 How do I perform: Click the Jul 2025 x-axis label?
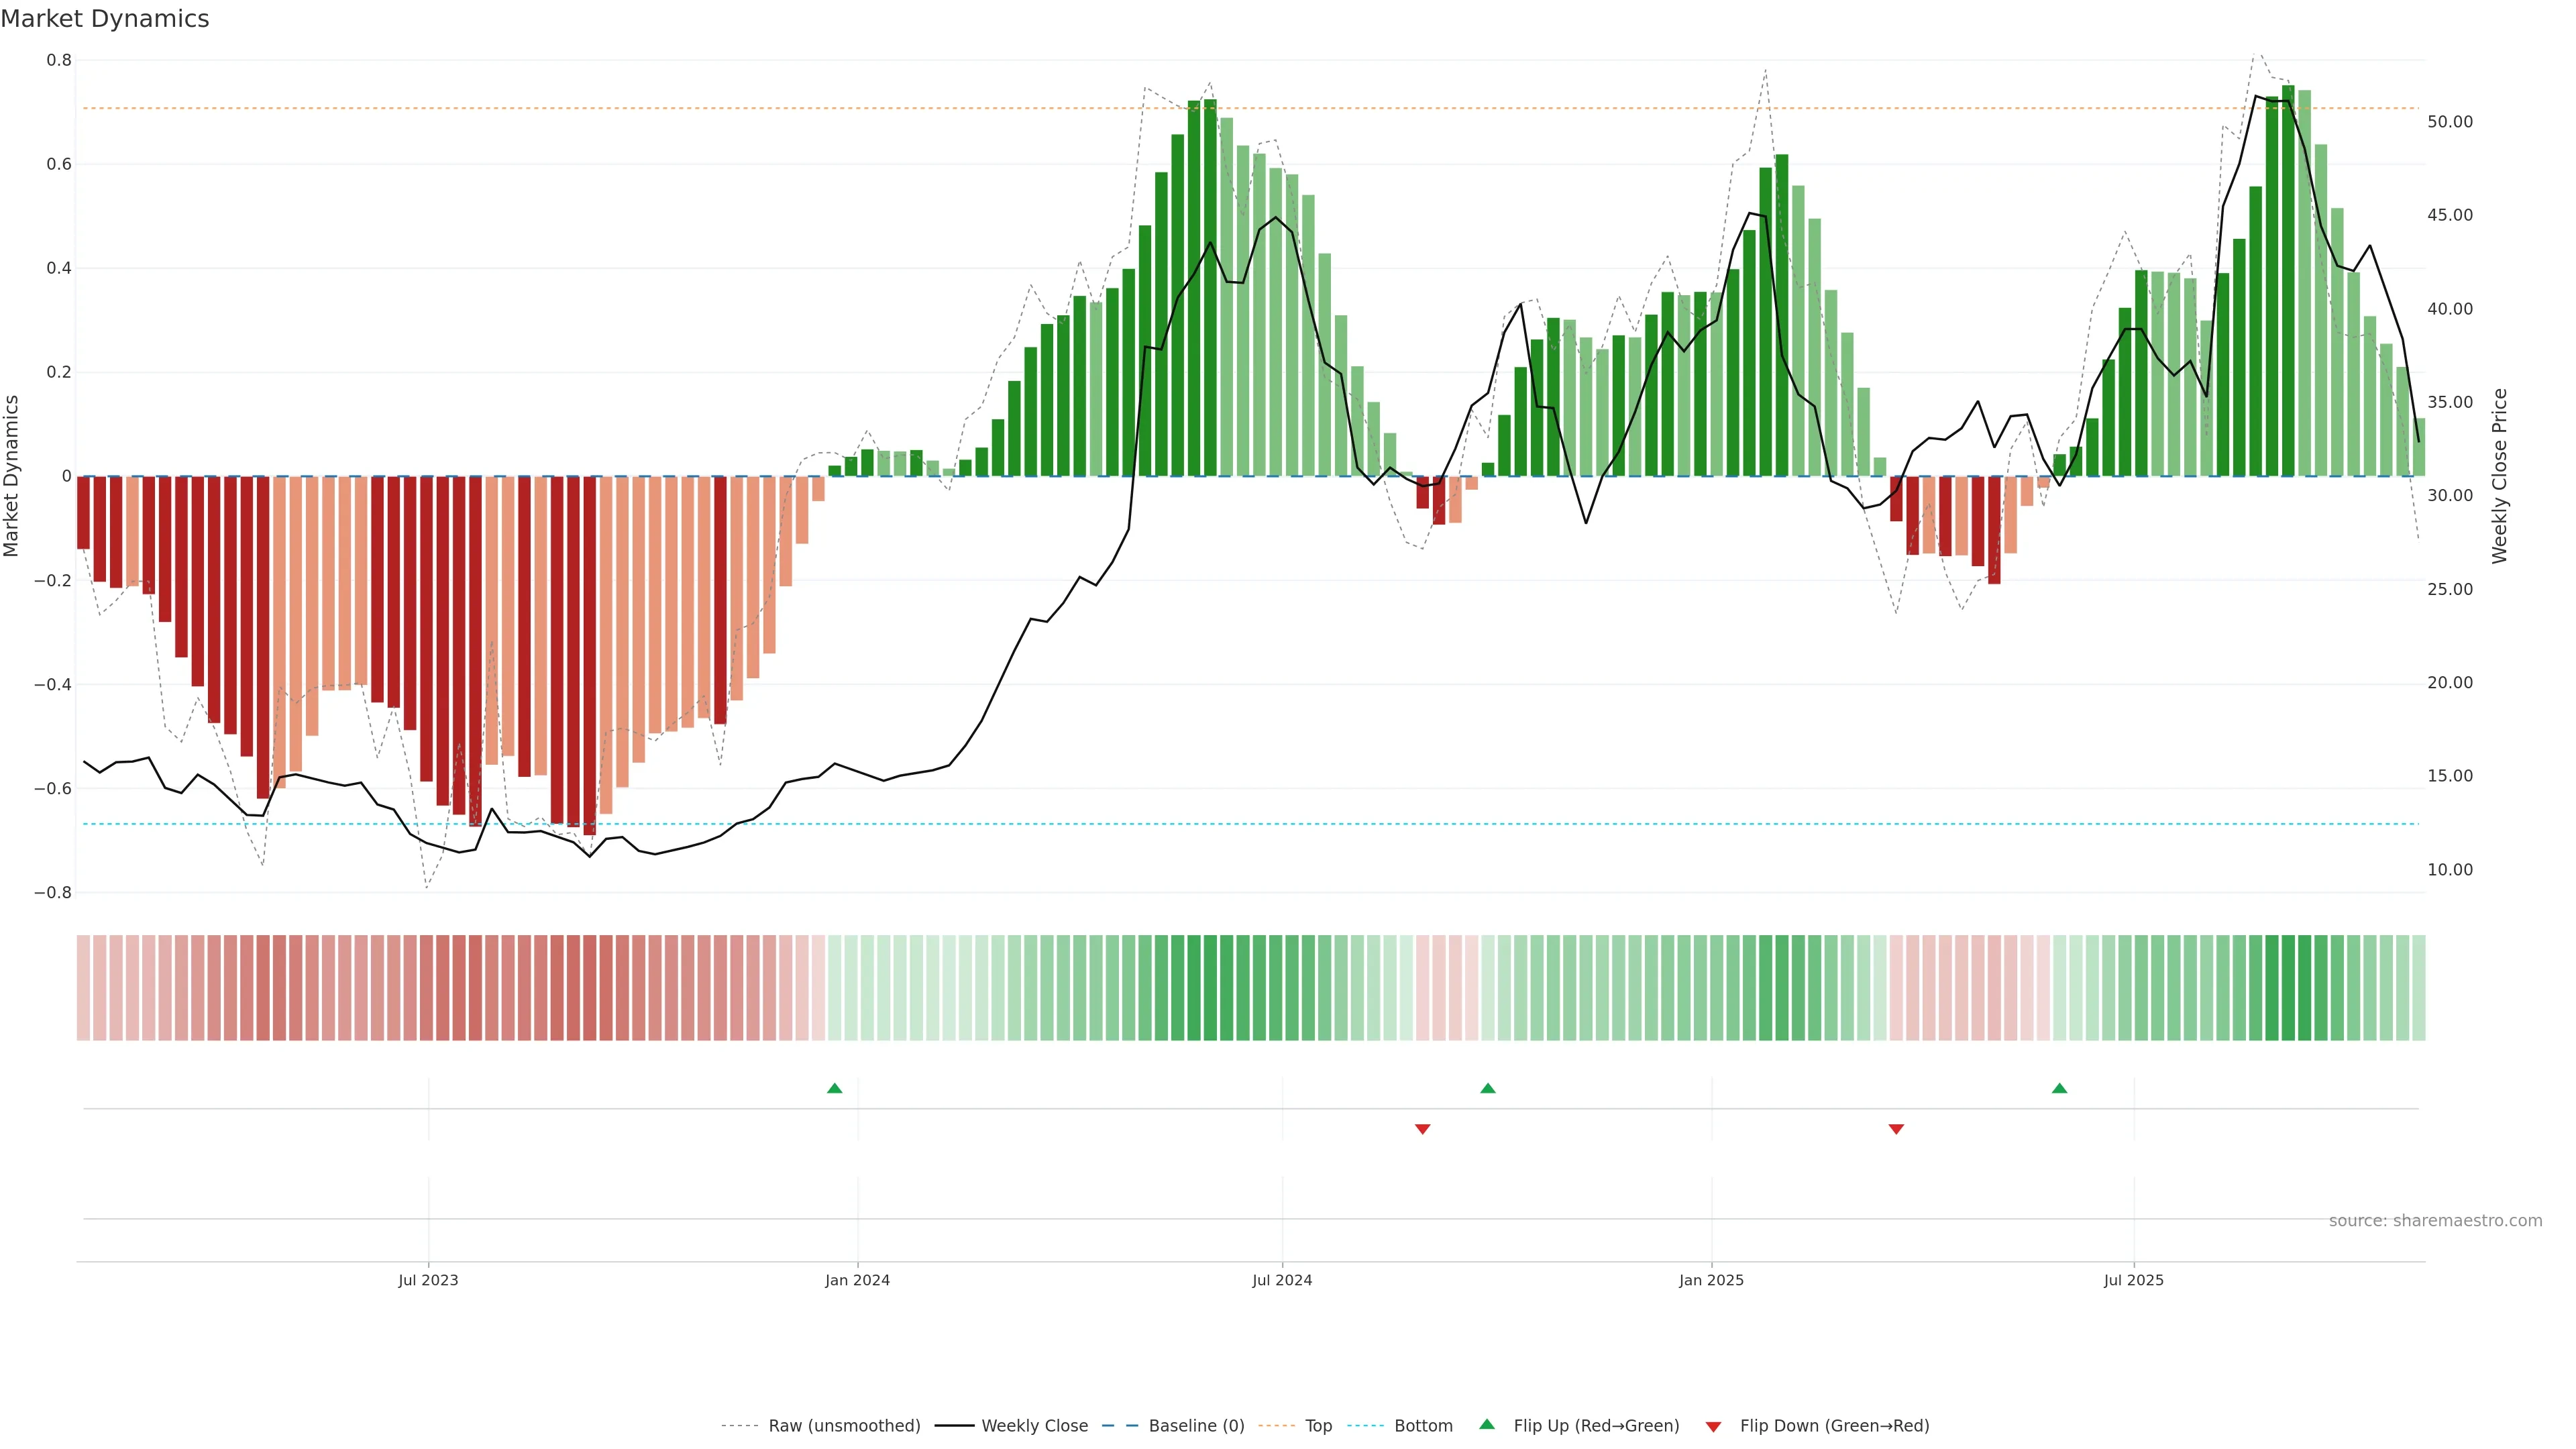pos(2133,1280)
